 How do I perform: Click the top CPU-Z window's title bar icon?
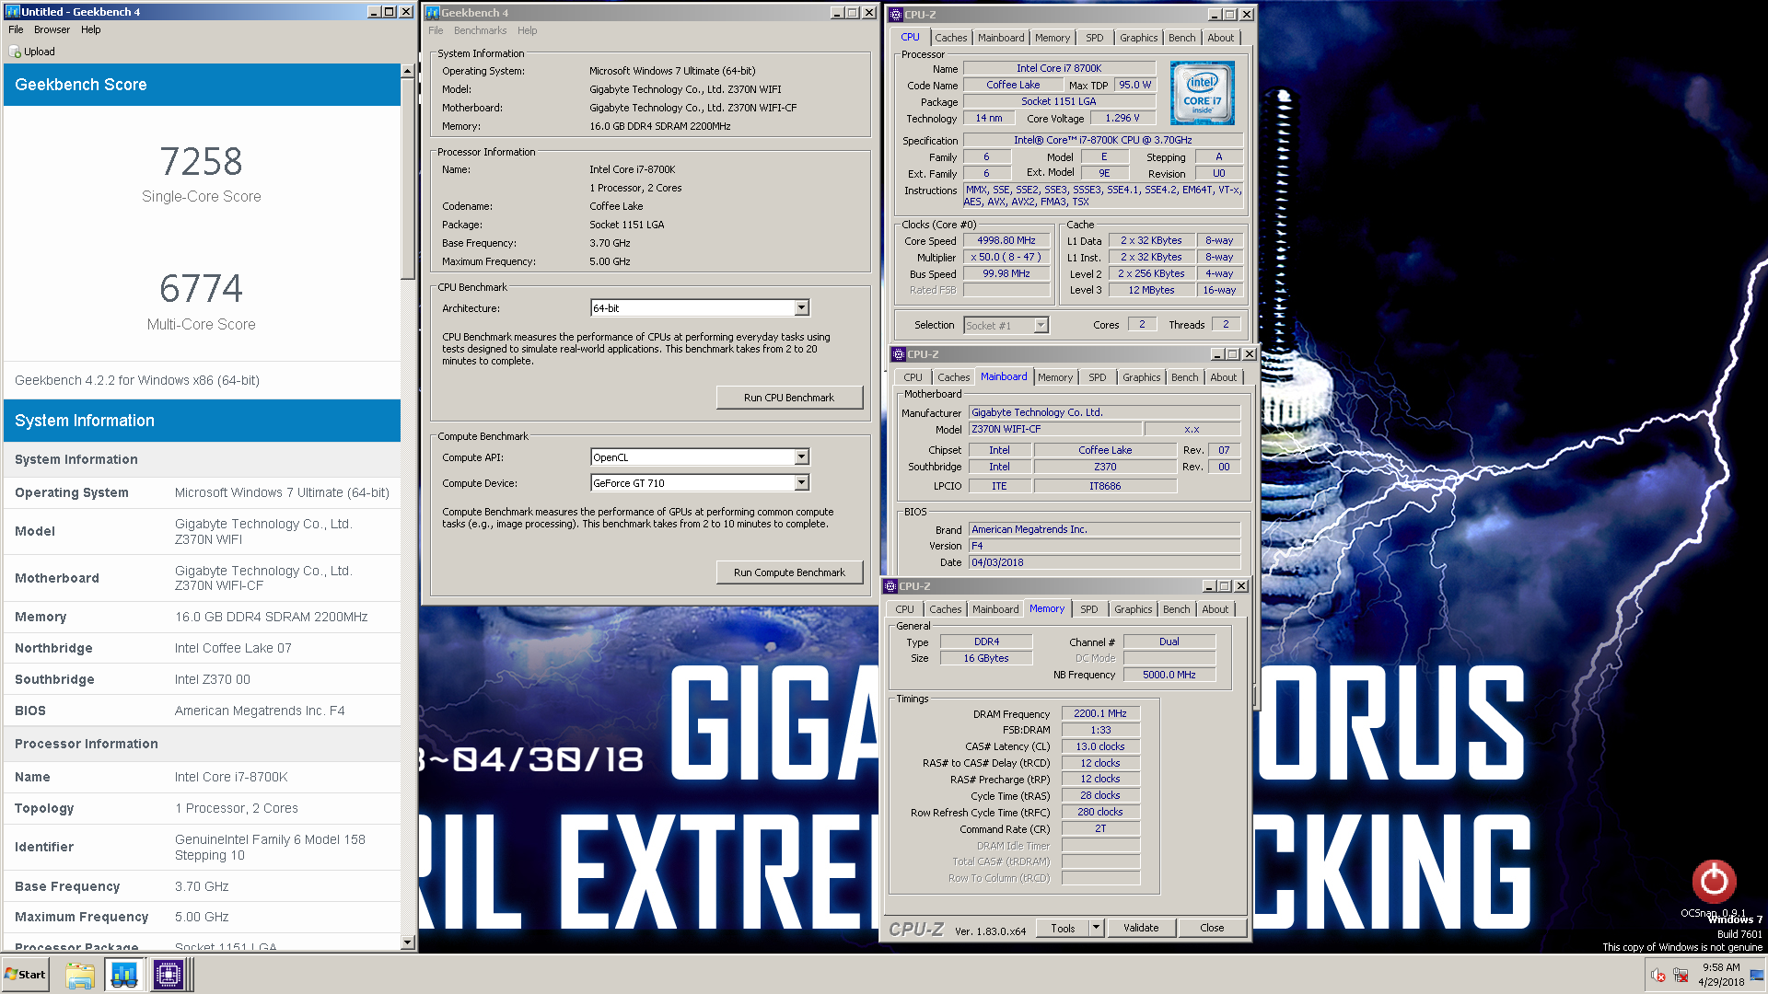pos(896,15)
